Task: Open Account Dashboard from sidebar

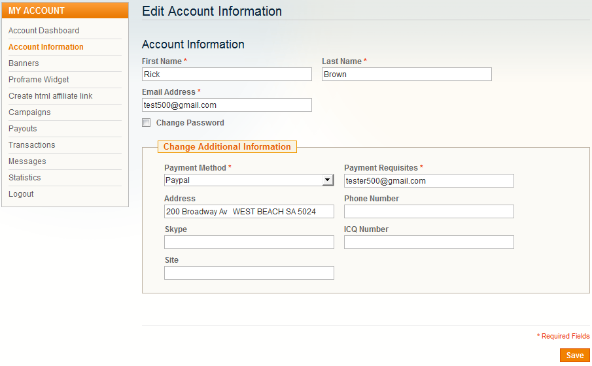Action: pos(44,31)
